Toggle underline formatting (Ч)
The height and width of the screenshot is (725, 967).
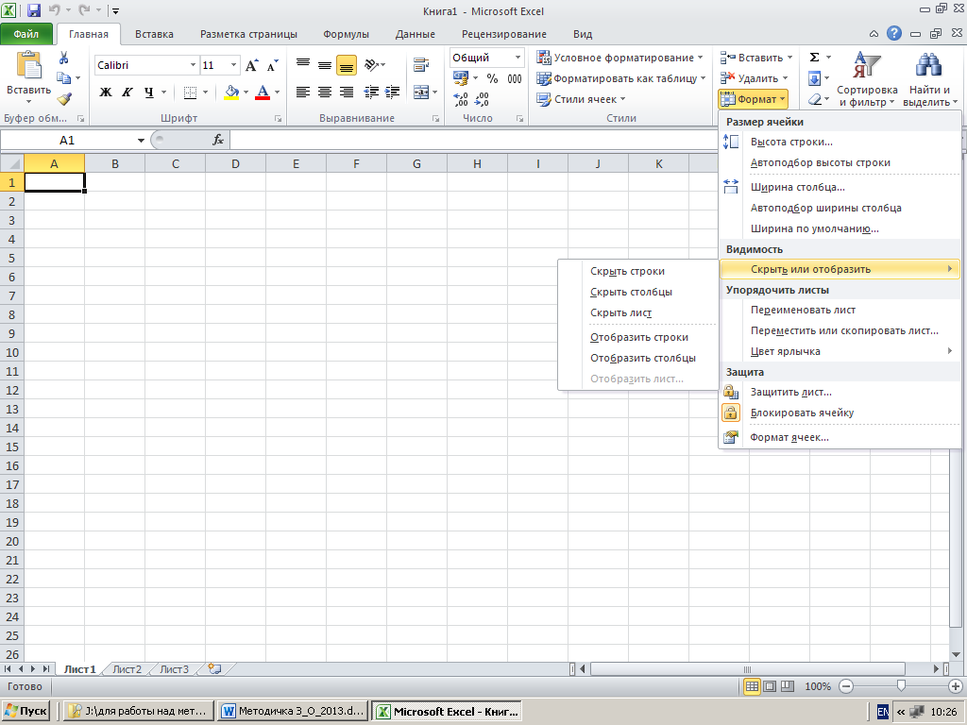coord(148,93)
